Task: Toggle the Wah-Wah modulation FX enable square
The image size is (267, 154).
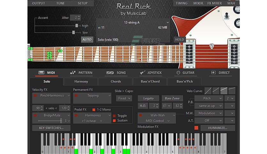Action: (141, 115)
